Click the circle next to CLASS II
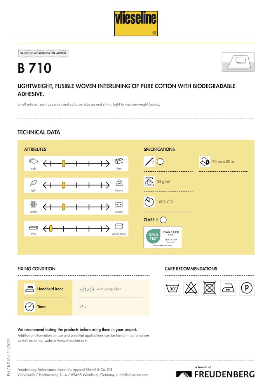This screenshot has height=385, width=272. [163, 220]
